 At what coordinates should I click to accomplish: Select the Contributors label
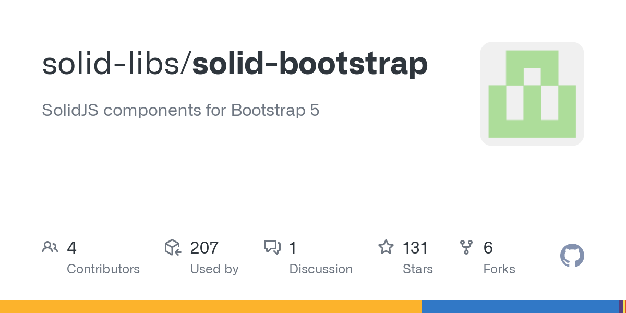click(x=103, y=269)
